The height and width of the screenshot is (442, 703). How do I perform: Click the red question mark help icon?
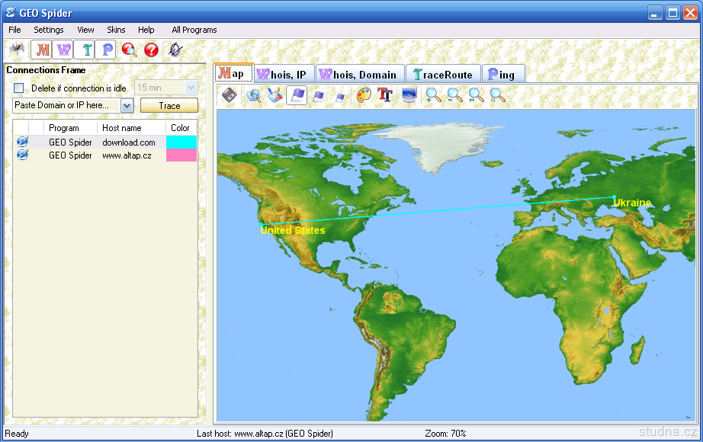pyautogui.click(x=151, y=50)
